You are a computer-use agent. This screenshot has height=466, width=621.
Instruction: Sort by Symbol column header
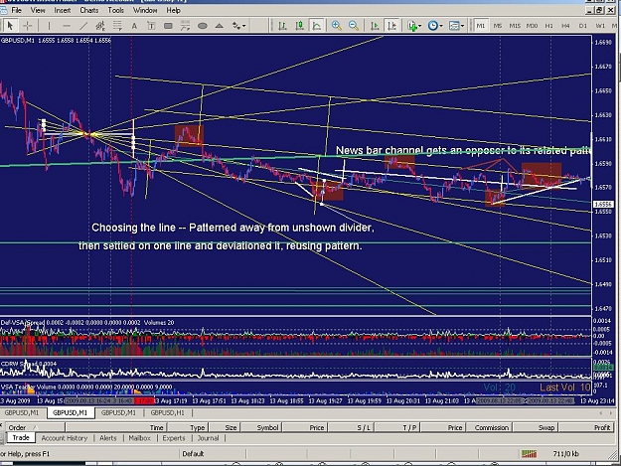(x=261, y=427)
